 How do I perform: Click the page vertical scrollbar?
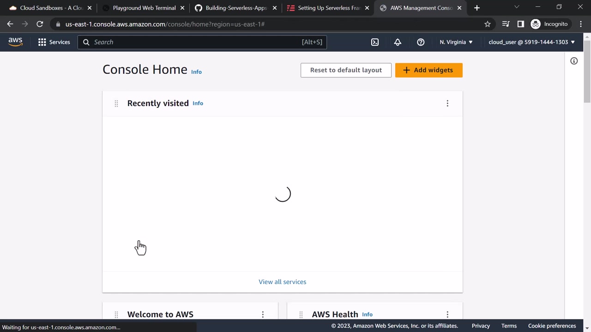click(587, 71)
